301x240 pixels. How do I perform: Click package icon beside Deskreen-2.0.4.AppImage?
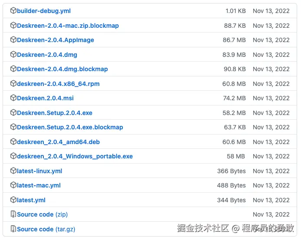[x=13, y=40]
